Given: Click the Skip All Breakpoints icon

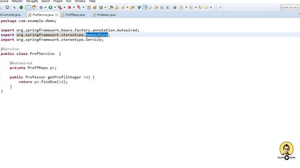Looking at the screenshot, I should [14, 7].
